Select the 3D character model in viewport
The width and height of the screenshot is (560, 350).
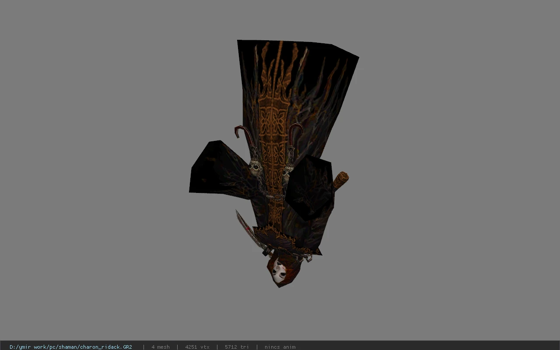[274, 163]
